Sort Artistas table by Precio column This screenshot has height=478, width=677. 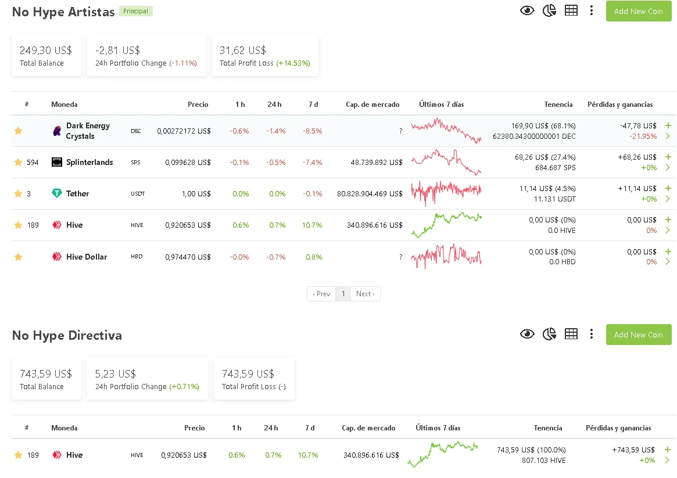198,105
